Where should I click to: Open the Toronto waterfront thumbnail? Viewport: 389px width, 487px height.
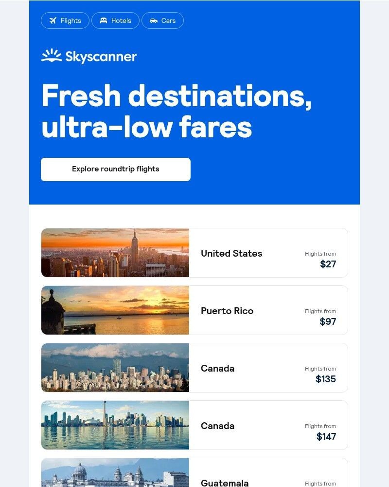115,425
